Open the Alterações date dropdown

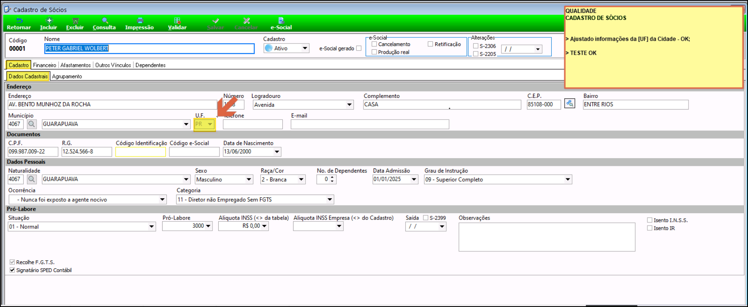538,49
